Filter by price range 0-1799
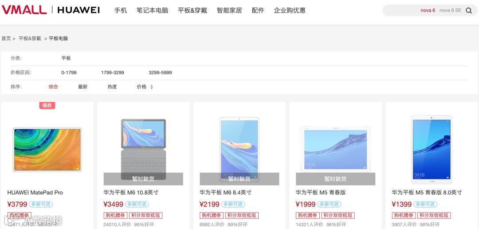The height and width of the screenshot is (229, 479). pyautogui.click(x=69, y=73)
